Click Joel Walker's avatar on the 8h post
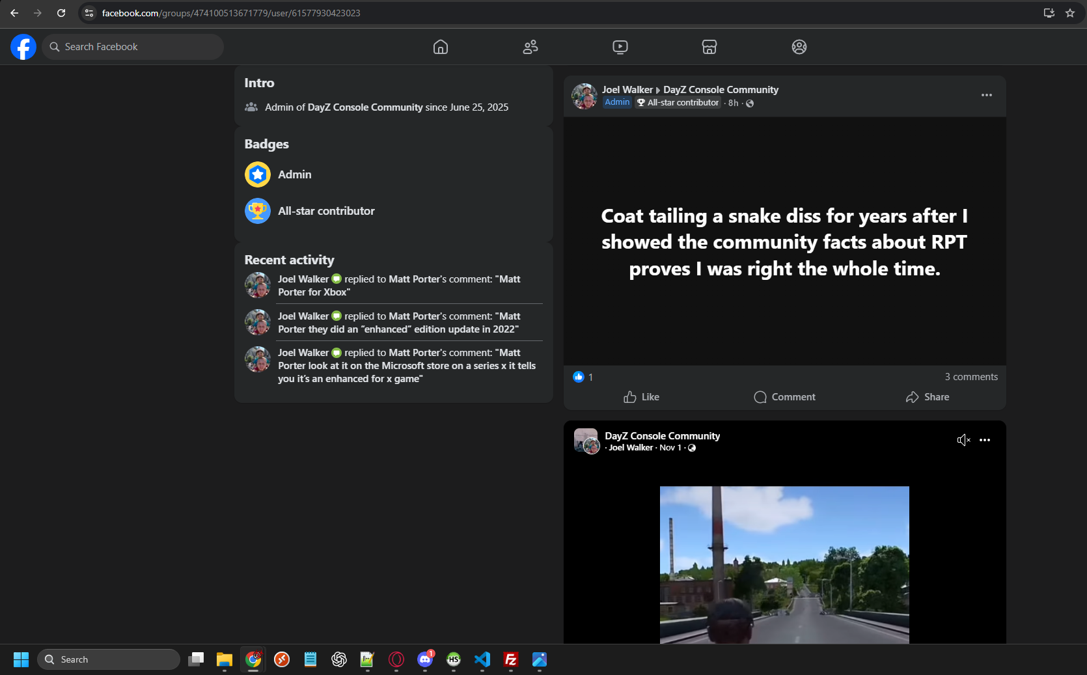Screen dimensions: 1087x675 (585, 96)
